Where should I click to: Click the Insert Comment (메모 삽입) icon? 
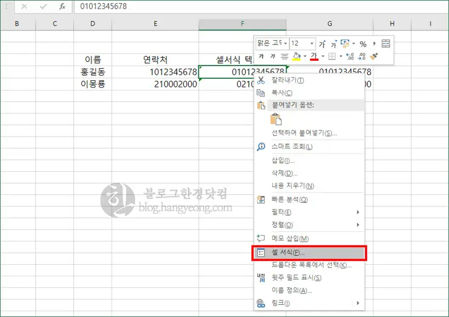point(261,238)
